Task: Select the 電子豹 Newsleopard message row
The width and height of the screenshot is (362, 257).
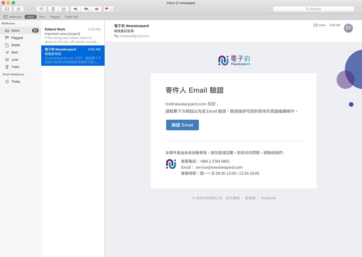Action: point(73,55)
